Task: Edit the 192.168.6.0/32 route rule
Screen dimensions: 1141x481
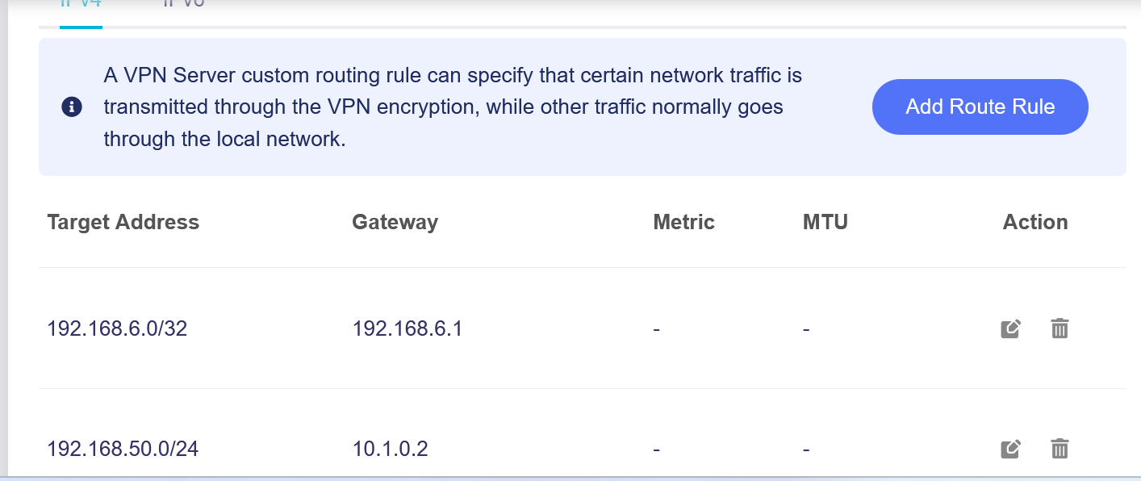Action: (1010, 328)
